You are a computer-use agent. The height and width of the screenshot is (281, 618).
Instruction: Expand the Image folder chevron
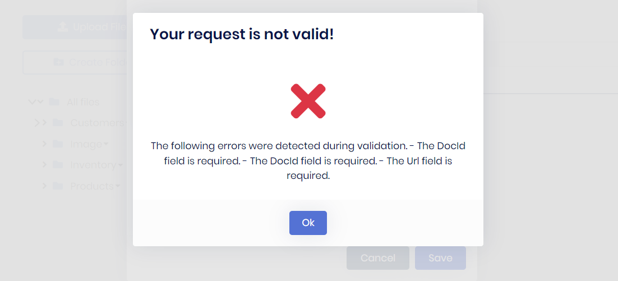[x=44, y=144]
